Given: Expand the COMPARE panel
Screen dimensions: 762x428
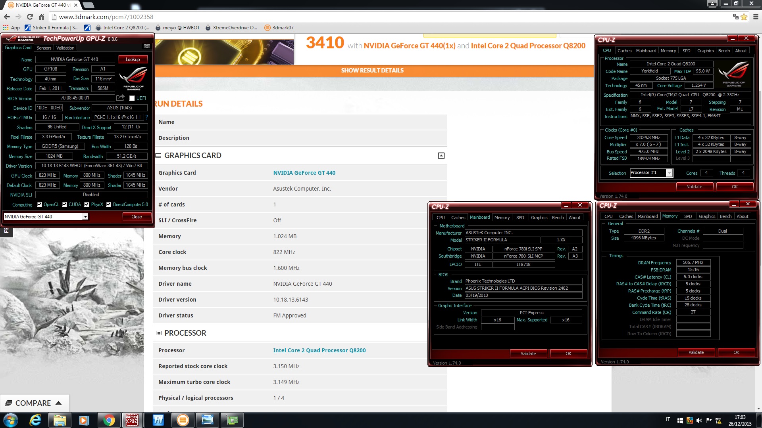Looking at the screenshot, I should [x=34, y=403].
